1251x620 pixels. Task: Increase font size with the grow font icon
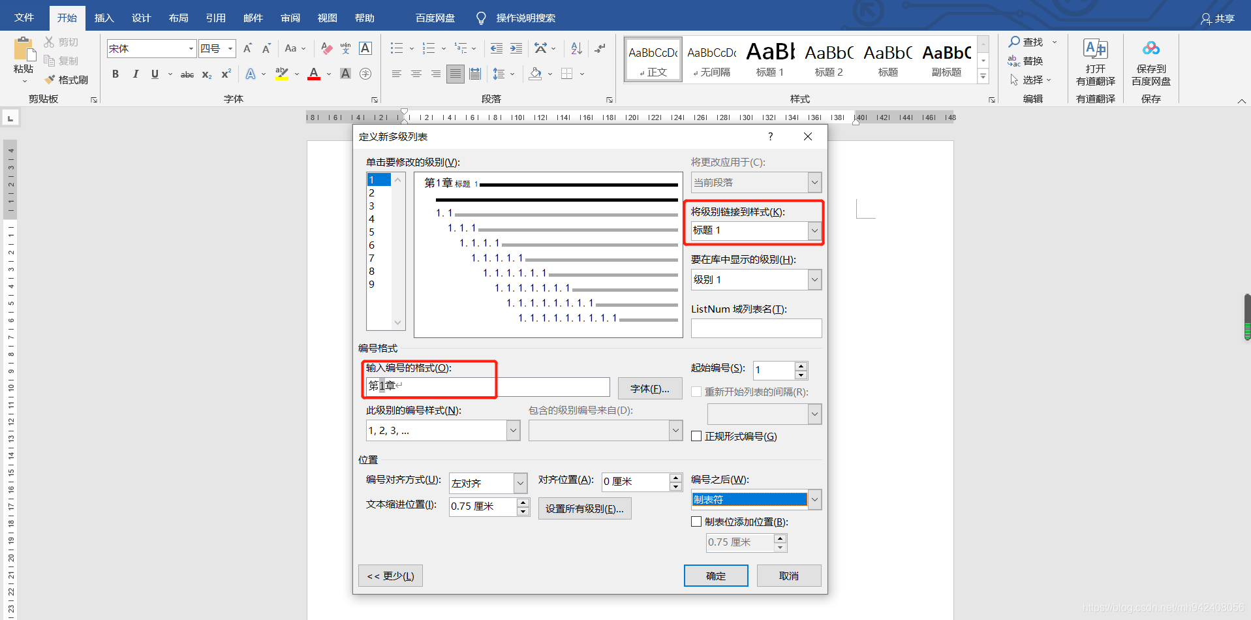click(247, 48)
